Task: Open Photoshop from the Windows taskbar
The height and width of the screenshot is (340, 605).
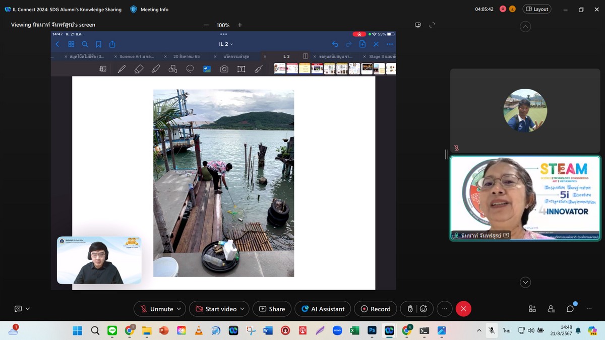Action: (x=372, y=330)
